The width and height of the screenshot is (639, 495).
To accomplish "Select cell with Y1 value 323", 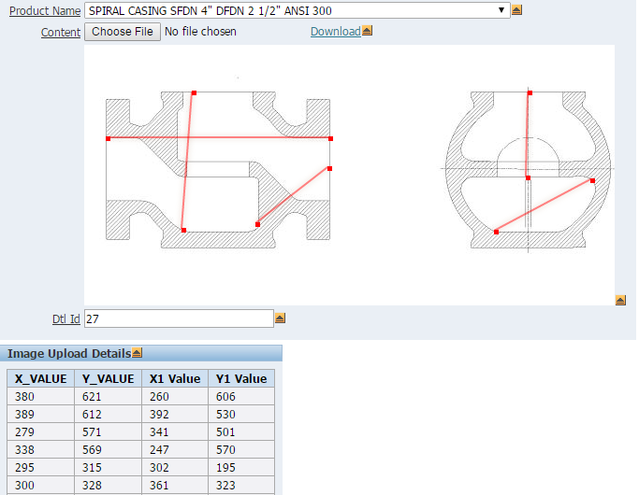I will 241,486.
